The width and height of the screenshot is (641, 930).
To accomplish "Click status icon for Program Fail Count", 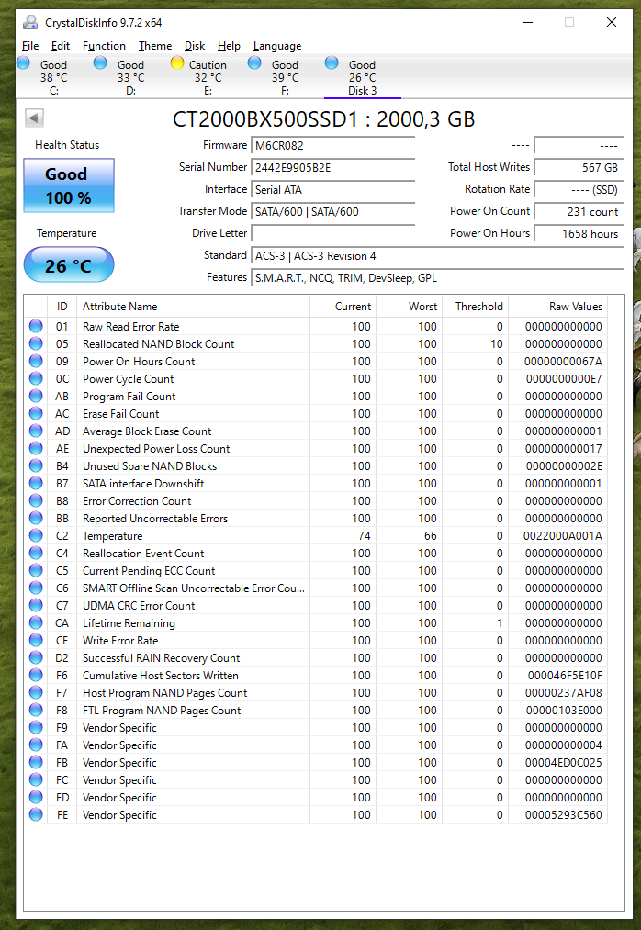I will point(36,397).
